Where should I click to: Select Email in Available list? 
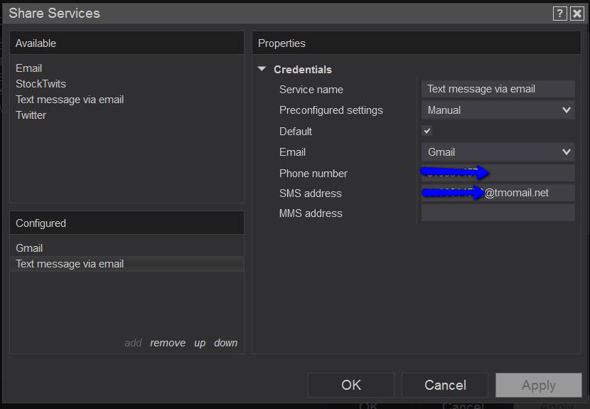click(x=29, y=68)
